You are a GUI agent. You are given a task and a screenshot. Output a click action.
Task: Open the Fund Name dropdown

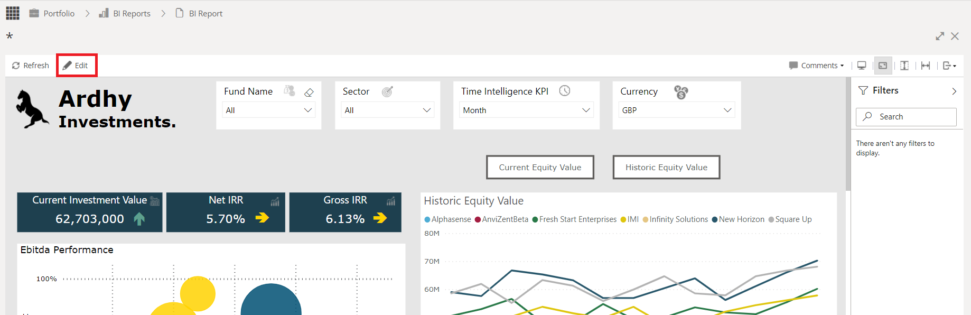(269, 110)
